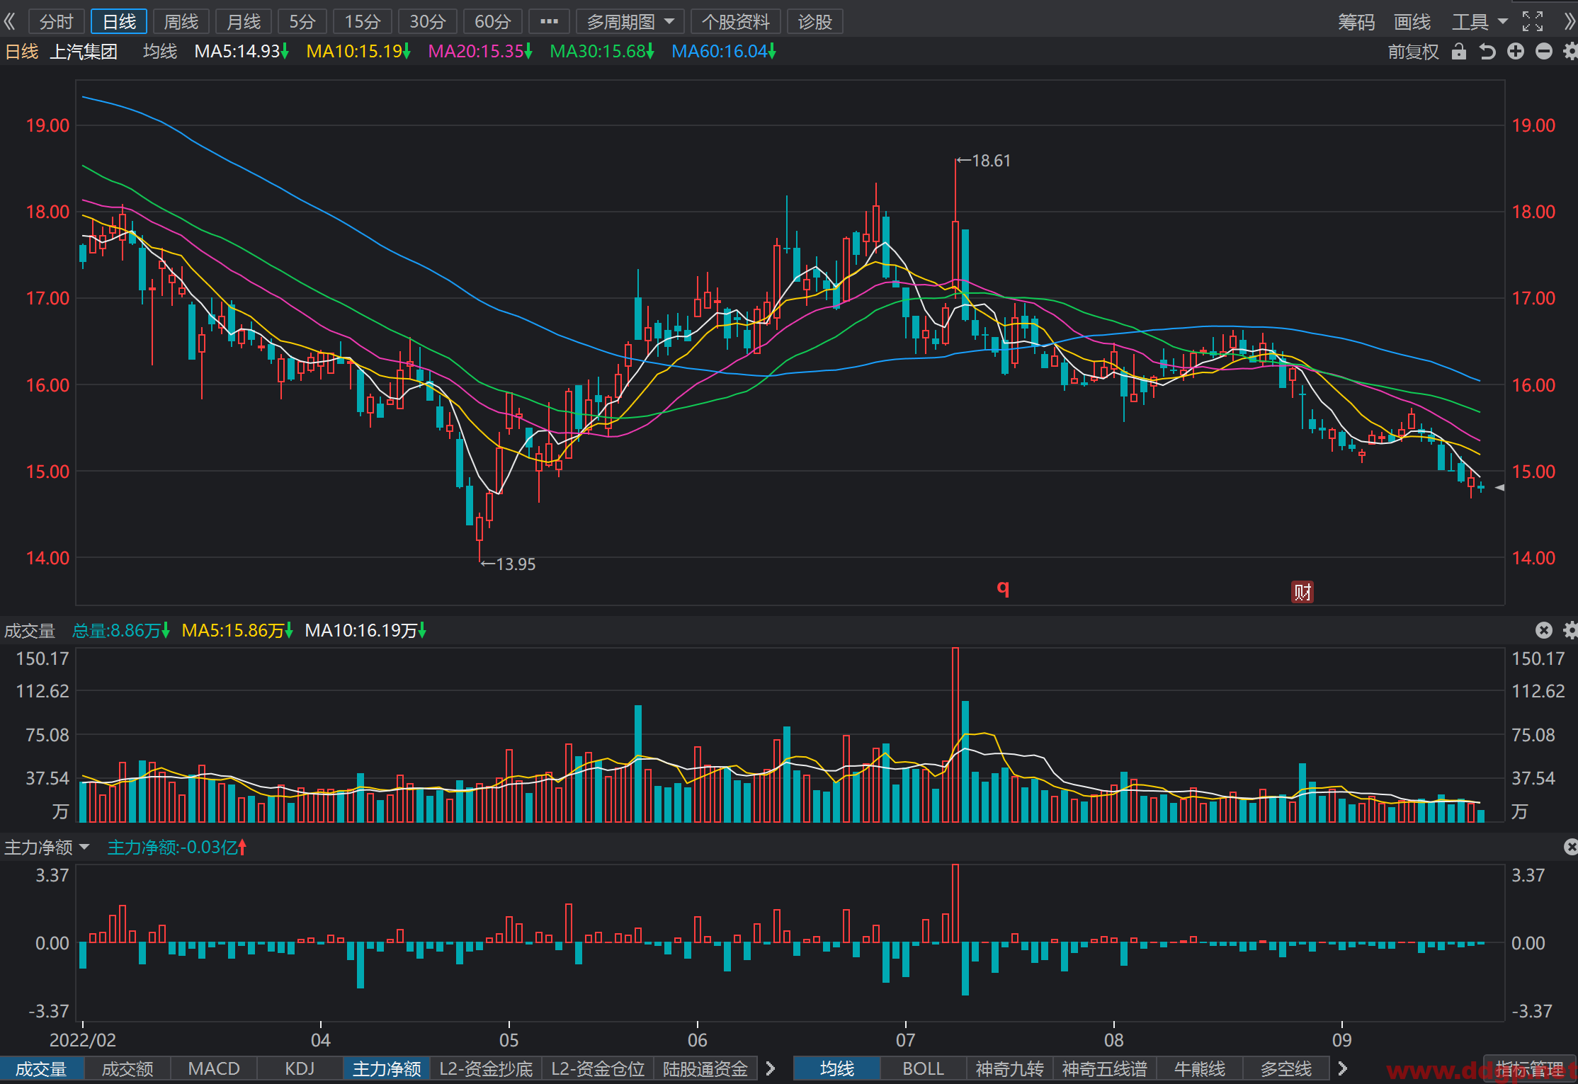Show more sub-indicators arrow after 陆股通资金
This screenshot has width=1578, height=1084.
coord(771,1068)
